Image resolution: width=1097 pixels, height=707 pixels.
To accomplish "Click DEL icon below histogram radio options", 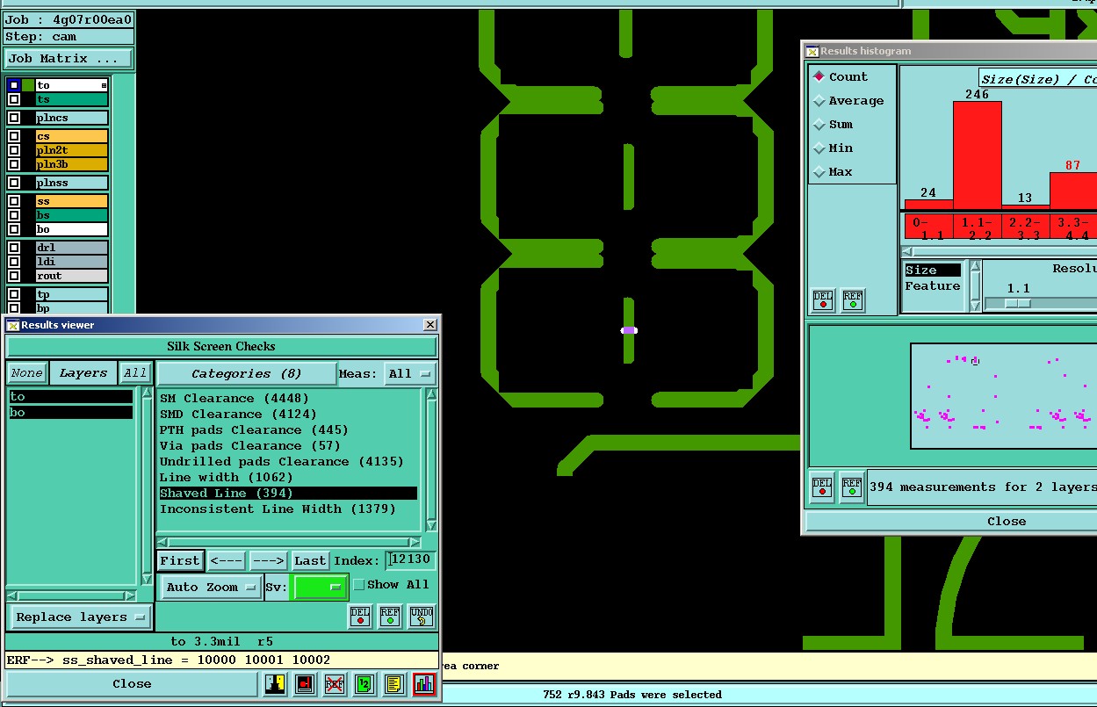I will 822,300.
